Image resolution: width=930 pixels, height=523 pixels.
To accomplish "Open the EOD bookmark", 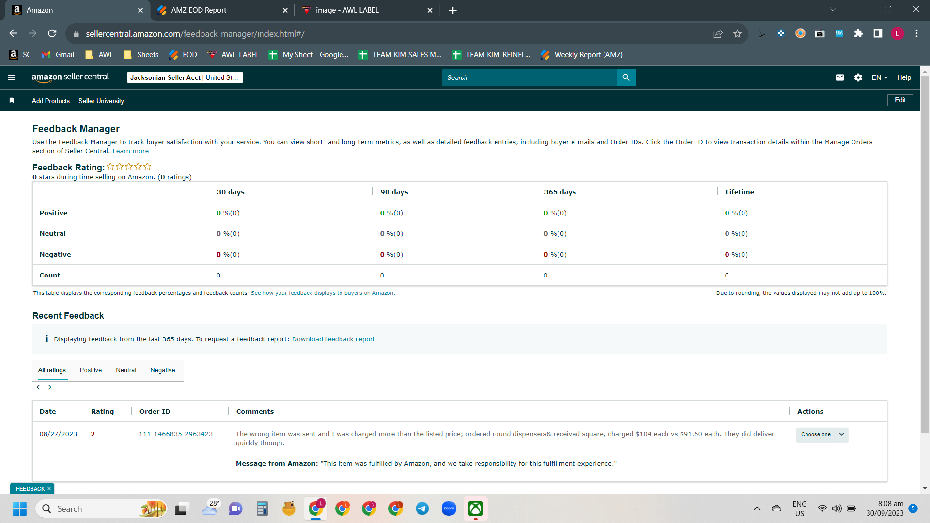I will (183, 55).
